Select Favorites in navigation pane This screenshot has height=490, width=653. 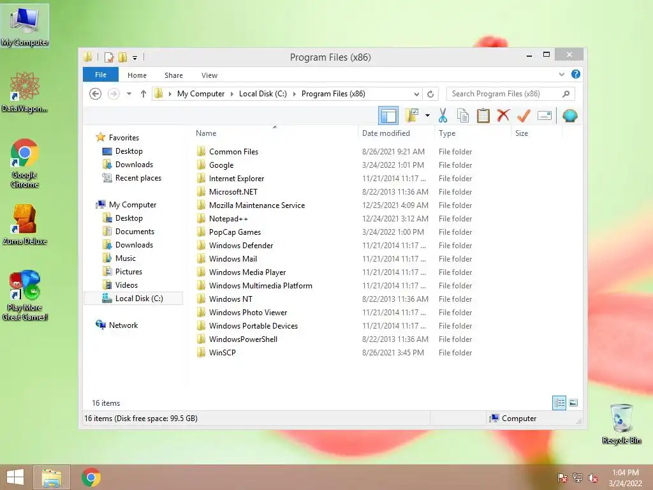pyautogui.click(x=124, y=138)
